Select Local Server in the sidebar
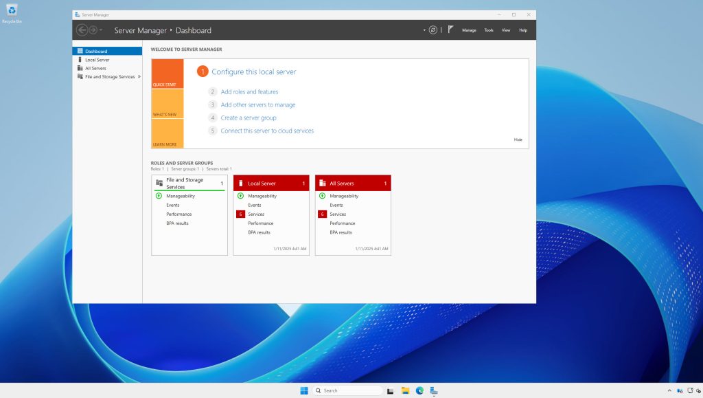 click(x=107, y=60)
